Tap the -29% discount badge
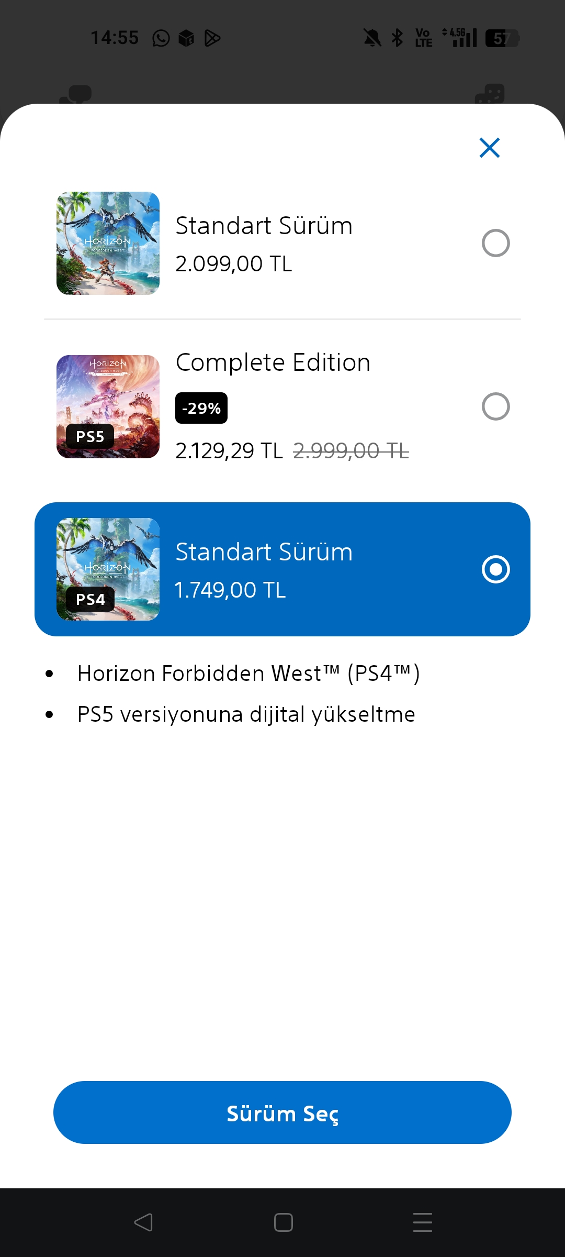The height and width of the screenshot is (1257, 565). click(x=201, y=408)
